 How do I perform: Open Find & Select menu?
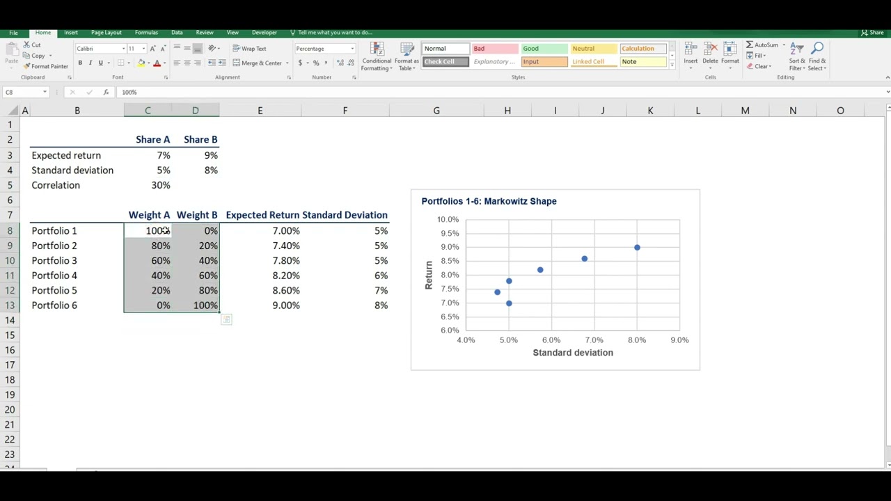tap(817, 56)
